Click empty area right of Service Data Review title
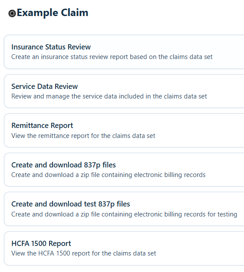 coord(159,86)
